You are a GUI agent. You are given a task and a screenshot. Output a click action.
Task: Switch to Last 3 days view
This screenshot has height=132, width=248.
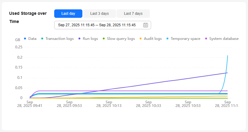click(99, 14)
